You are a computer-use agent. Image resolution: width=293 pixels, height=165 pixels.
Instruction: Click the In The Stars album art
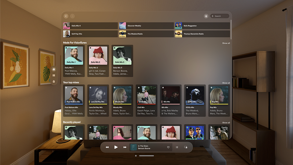coord(133,147)
